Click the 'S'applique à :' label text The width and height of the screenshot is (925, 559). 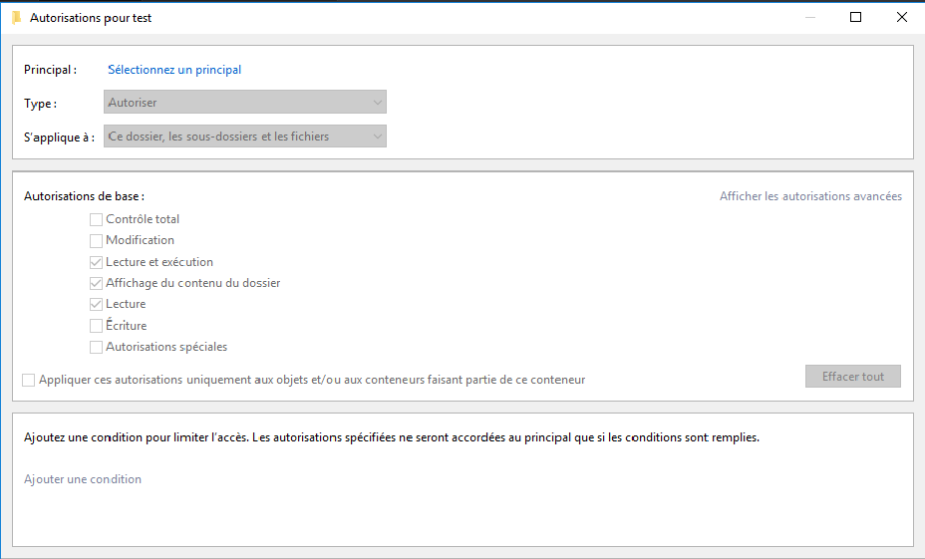point(59,138)
